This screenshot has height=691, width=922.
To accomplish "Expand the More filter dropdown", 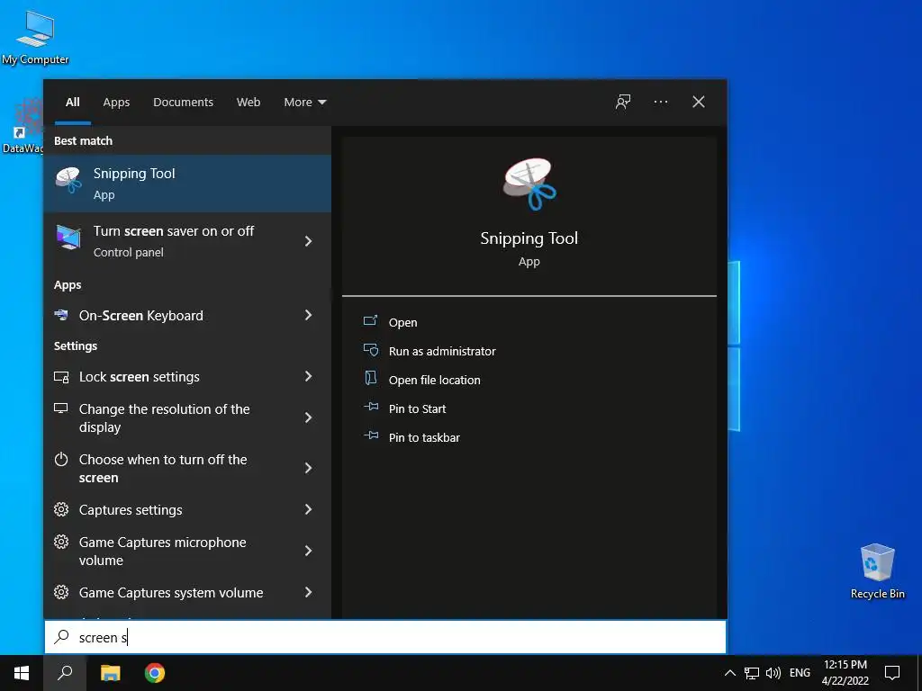I will coord(304,103).
